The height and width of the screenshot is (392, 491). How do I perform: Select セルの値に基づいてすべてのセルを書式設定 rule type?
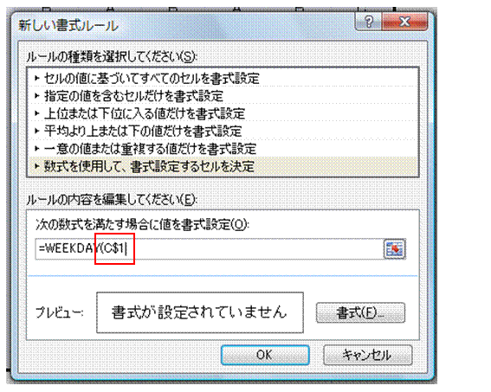[223, 78]
